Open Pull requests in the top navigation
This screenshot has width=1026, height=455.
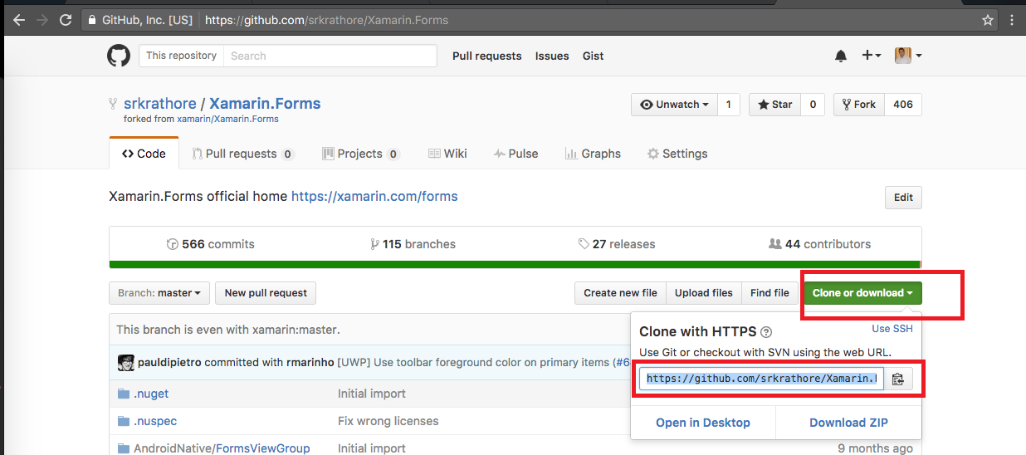click(x=487, y=56)
